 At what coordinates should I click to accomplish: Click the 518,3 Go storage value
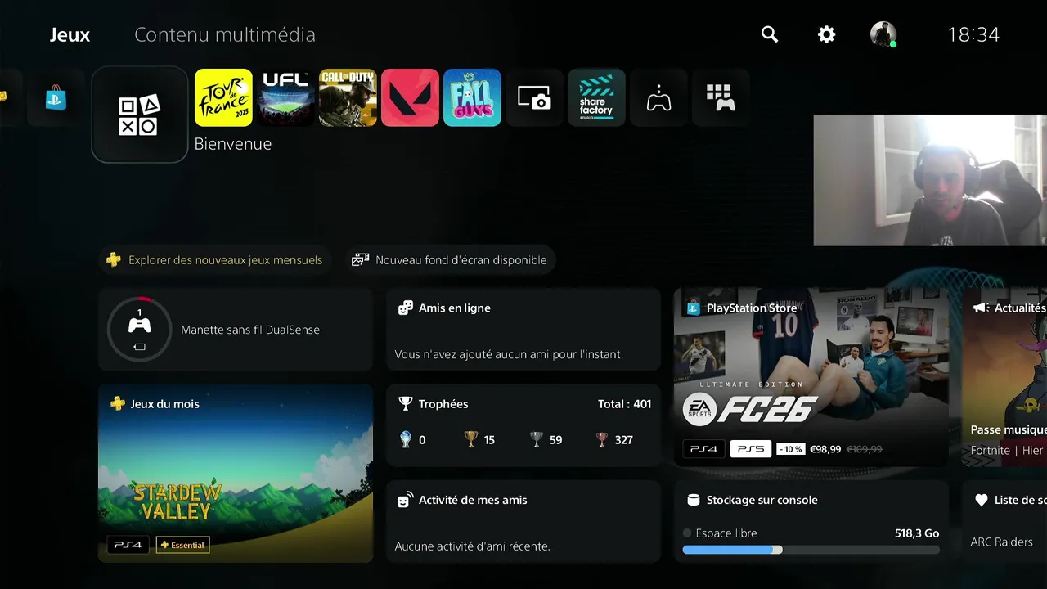[917, 533]
